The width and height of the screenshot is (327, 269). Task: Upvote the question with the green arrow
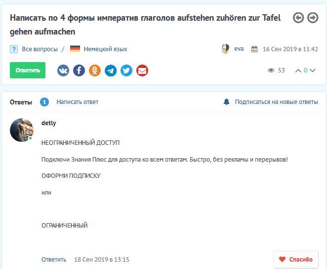point(298,70)
